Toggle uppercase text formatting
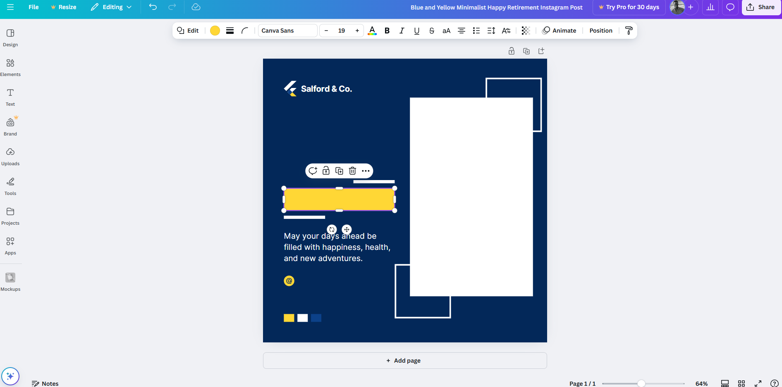This screenshot has width=782, height=387. (447, 31)
